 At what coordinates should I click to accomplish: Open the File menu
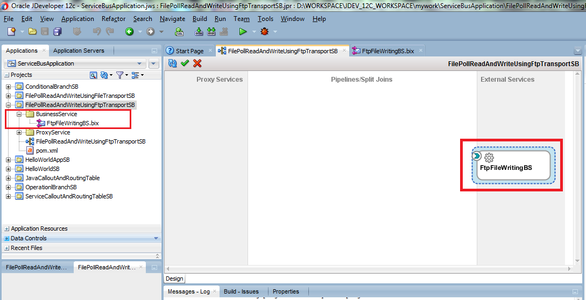pos(9,19)
